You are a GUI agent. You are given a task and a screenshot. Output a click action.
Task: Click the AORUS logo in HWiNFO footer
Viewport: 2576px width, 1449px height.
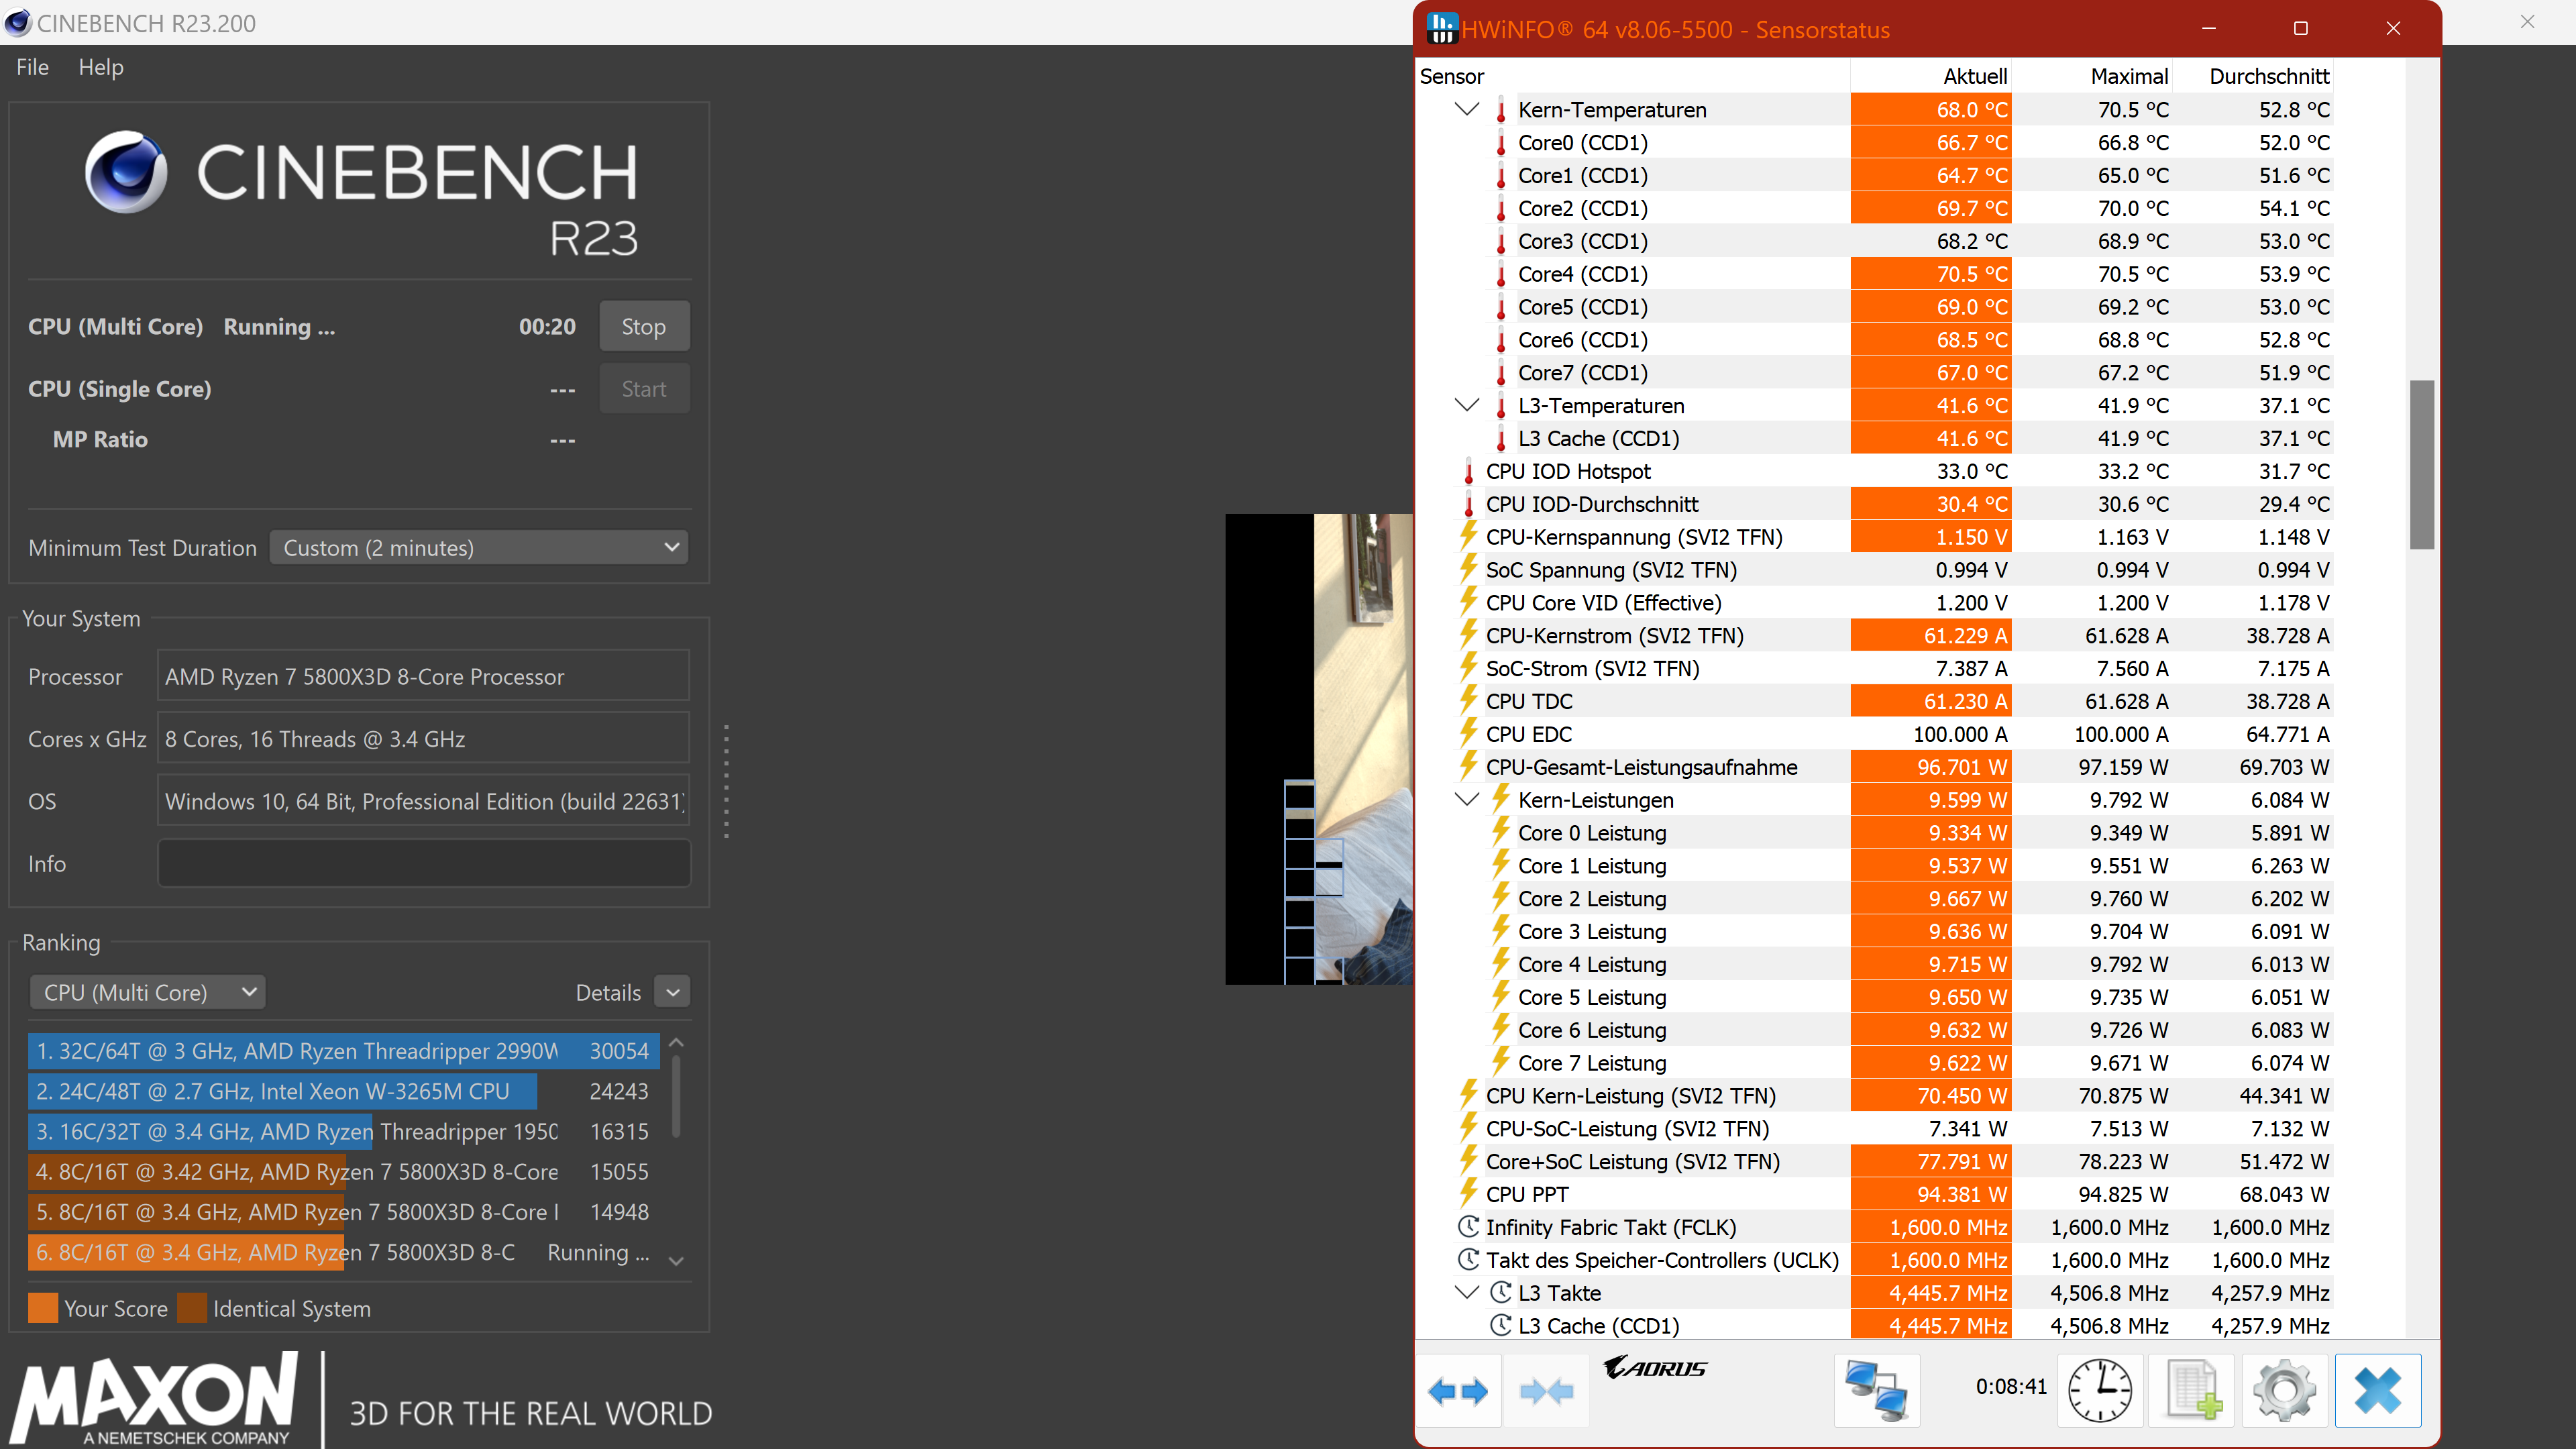coord(1655,1368)
